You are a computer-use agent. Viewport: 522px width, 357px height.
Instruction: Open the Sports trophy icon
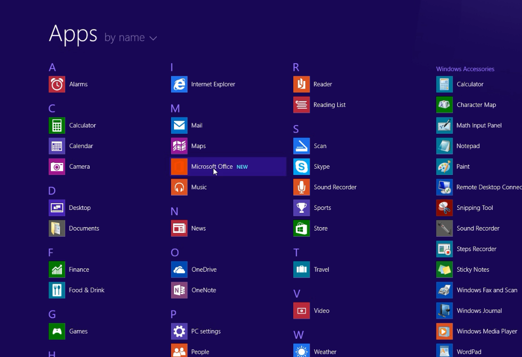302,208
